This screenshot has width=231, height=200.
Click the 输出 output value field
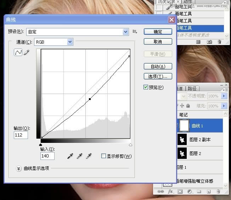pos(21,135)
